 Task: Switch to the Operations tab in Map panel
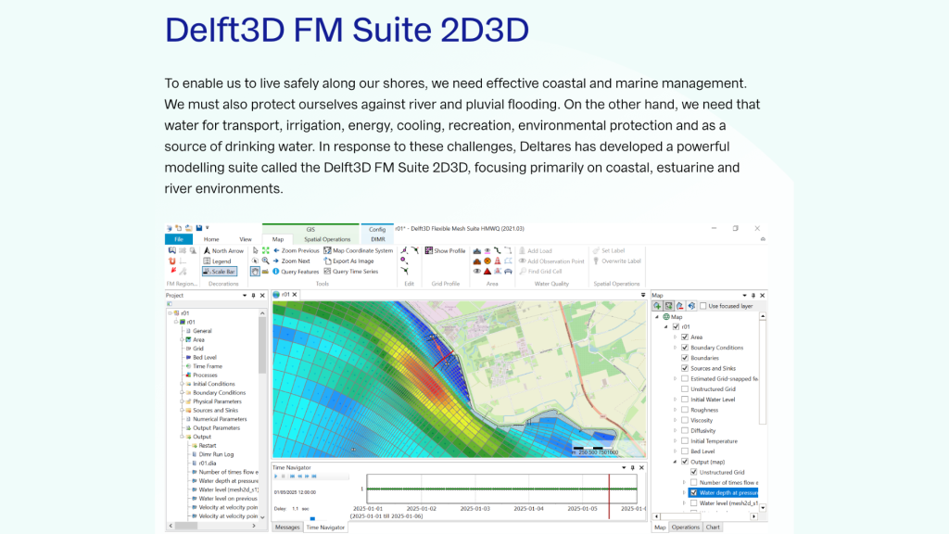(x=685, y=528)
